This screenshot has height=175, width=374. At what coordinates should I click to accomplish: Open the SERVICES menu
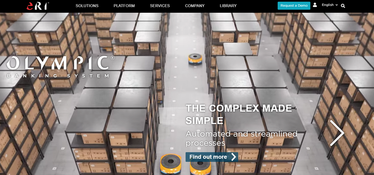tap(160, 6)
